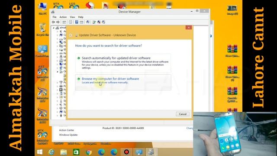Click the Scan for hardware changes icon

88,22
